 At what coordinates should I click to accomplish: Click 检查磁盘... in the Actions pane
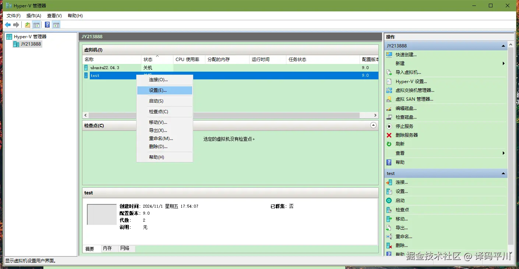click(x=406, y=117)
